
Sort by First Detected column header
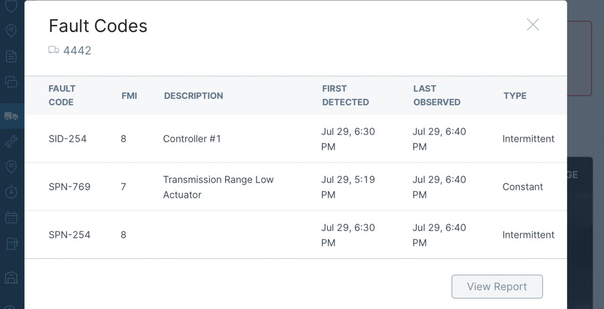click(345, 95)
